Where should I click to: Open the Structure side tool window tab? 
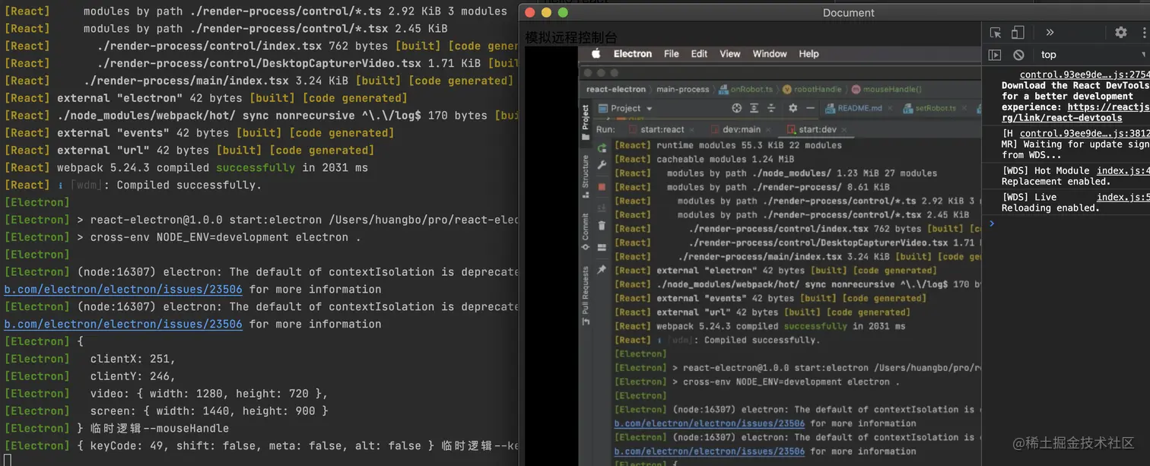point(585,176)
